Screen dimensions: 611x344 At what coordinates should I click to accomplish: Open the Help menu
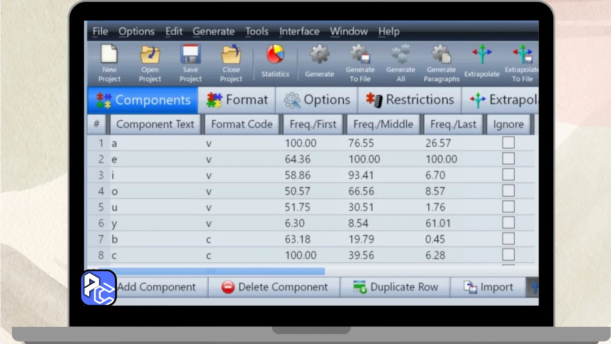point(389,32)
